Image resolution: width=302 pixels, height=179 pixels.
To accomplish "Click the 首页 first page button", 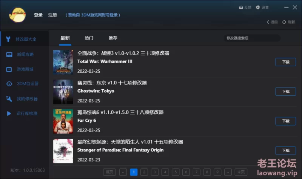I will [x=109, y=172].
